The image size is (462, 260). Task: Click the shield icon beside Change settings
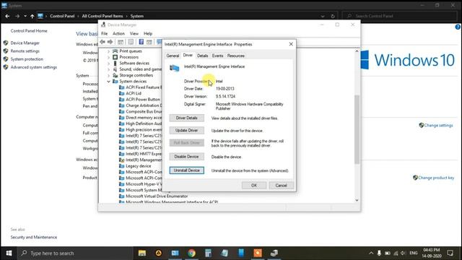(422, 125)
